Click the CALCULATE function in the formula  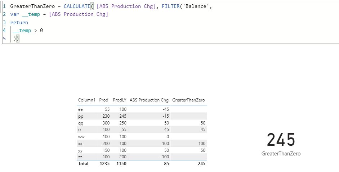(x=77, y=6)
